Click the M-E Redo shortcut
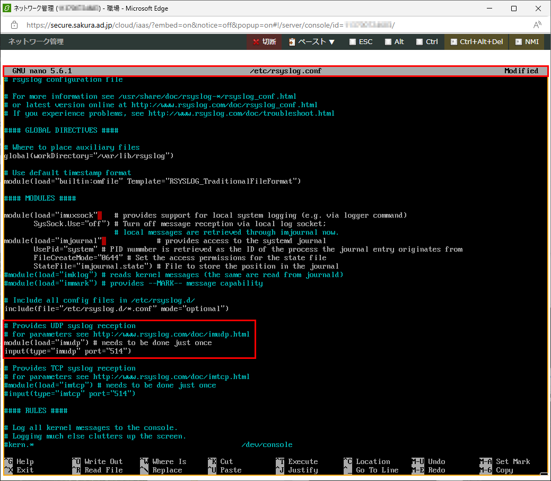The height and width of the screenshot is (481, 551). [x=428, y=470]
